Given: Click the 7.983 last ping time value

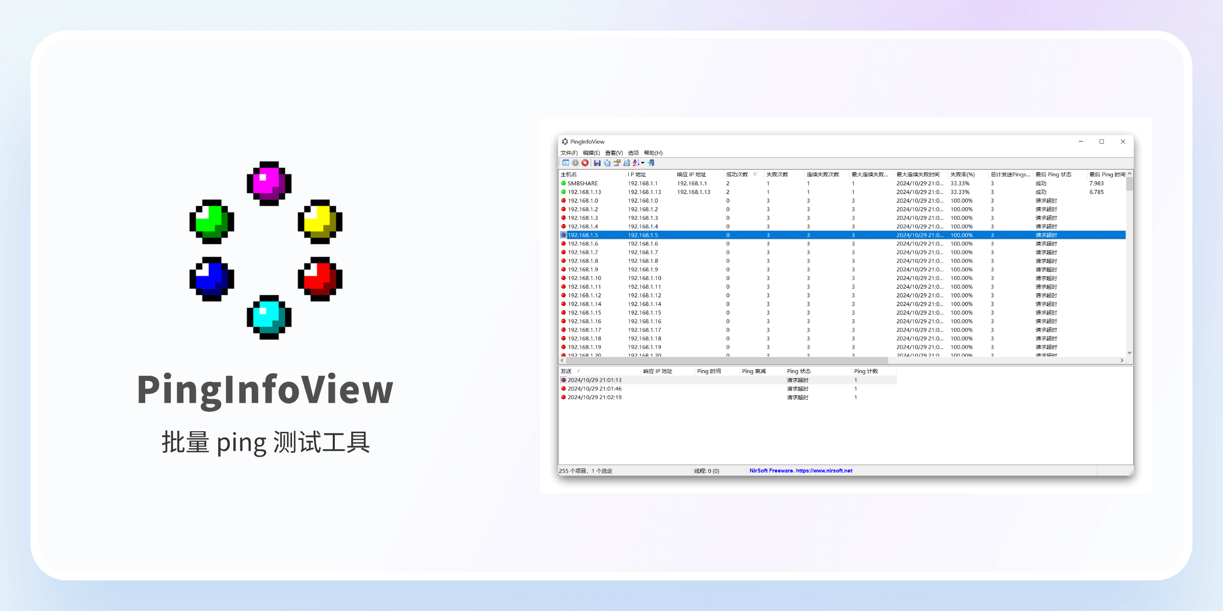Looking at the screenshot, I should point(1096,183).
